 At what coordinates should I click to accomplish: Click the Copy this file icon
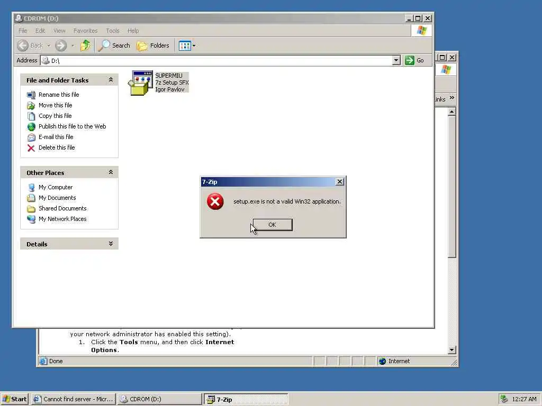[31, 116]
